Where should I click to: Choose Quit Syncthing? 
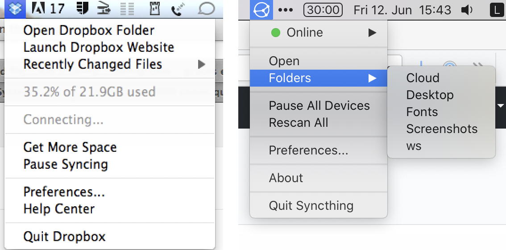[x=311, y=206]
